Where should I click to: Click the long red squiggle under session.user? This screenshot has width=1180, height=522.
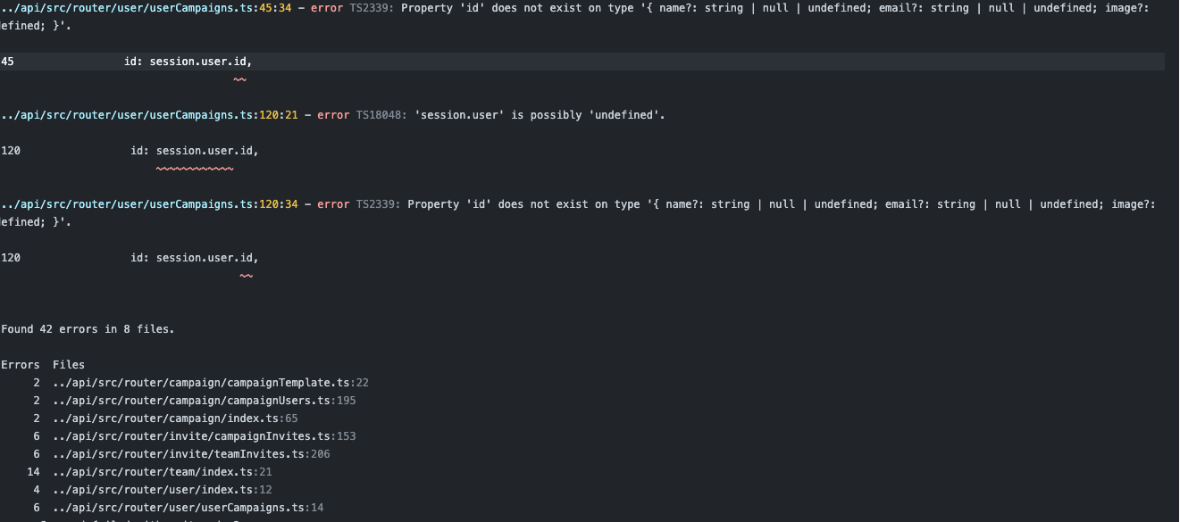(x=194, y=168)
